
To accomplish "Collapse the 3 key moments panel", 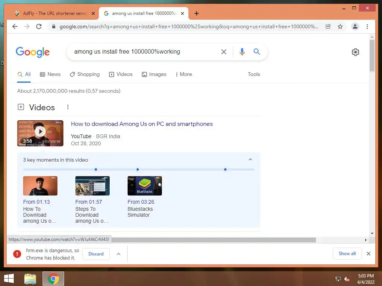I will [x=250, y=159].
